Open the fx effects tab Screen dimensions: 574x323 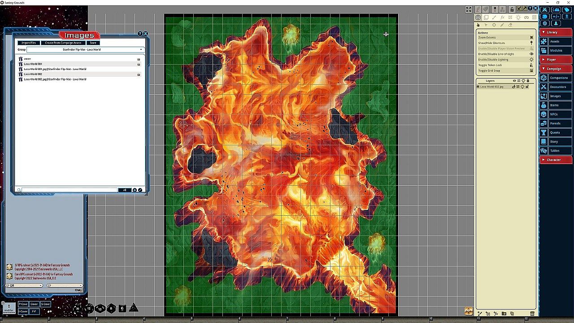click(x=502, y=17)
